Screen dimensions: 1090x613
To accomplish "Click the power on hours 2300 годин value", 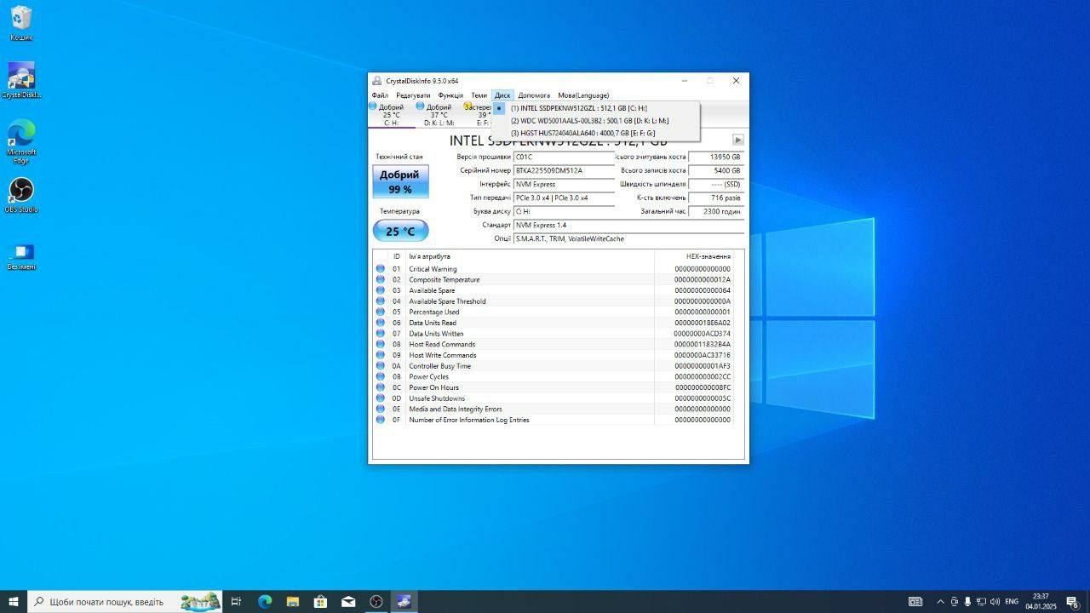I will click(715, 211).
